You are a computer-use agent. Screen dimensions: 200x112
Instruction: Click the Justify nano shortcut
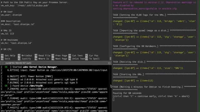point(24,59)
